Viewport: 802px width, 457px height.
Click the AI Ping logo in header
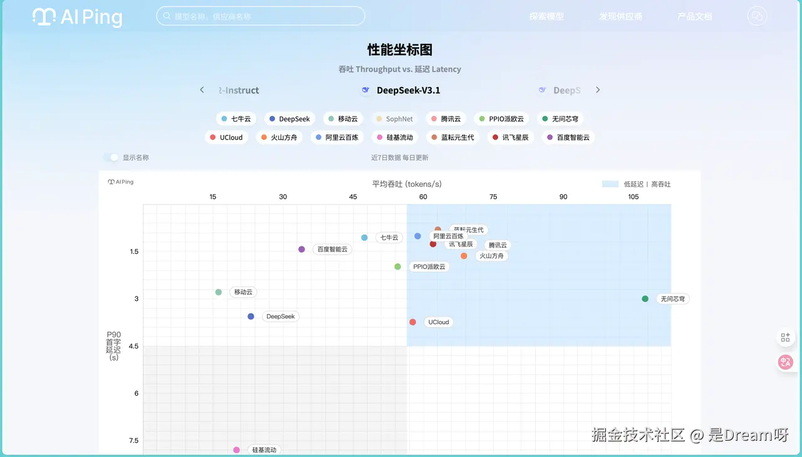point(77,17)
